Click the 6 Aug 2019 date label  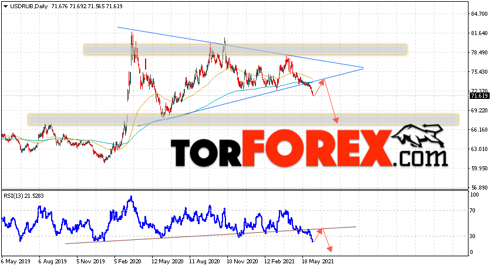[52, 261]
